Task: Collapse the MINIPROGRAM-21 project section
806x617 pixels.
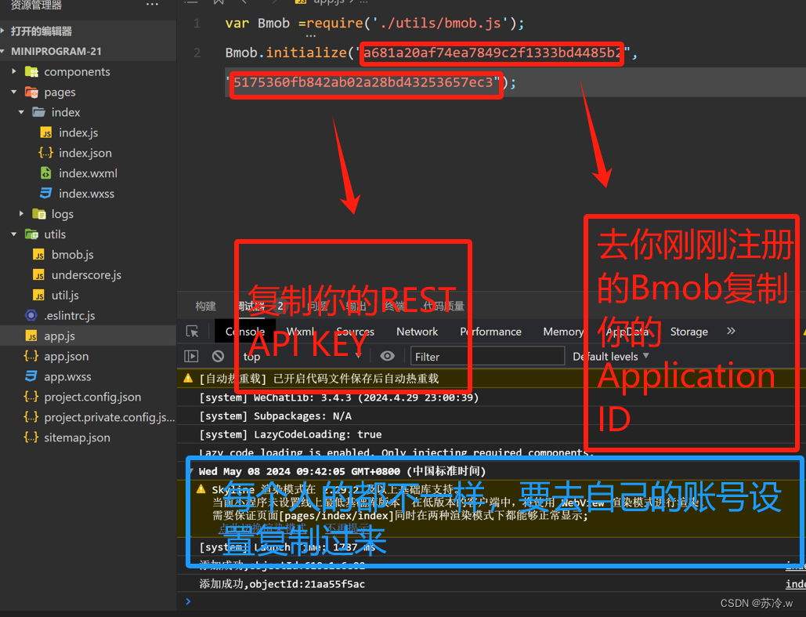Action: pos(3,52)
